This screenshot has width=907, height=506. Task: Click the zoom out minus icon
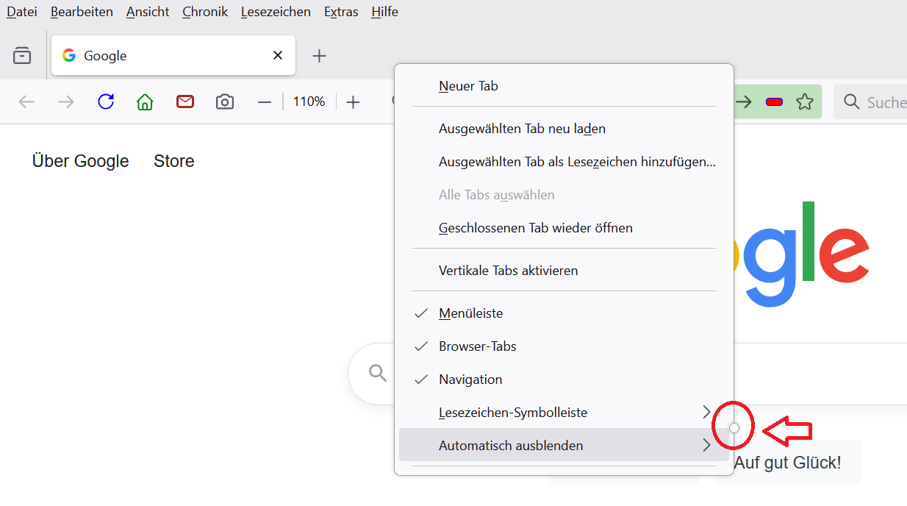[265, 102]
